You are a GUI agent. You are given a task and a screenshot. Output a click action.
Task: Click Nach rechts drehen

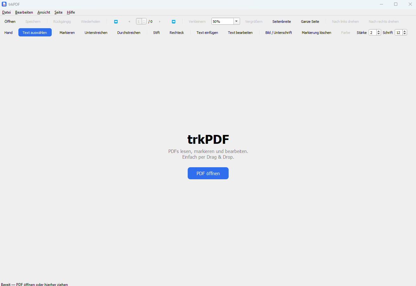(384, 22)
